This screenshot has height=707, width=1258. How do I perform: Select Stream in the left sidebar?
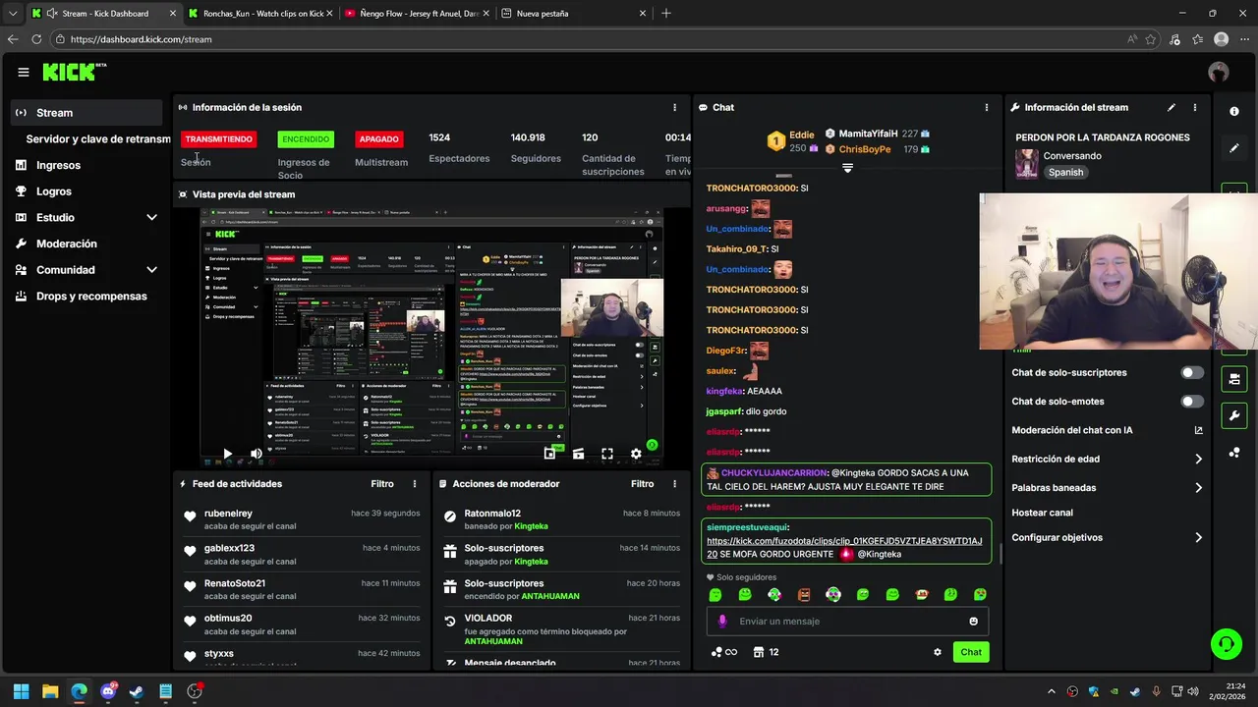(x=87, y=113)
